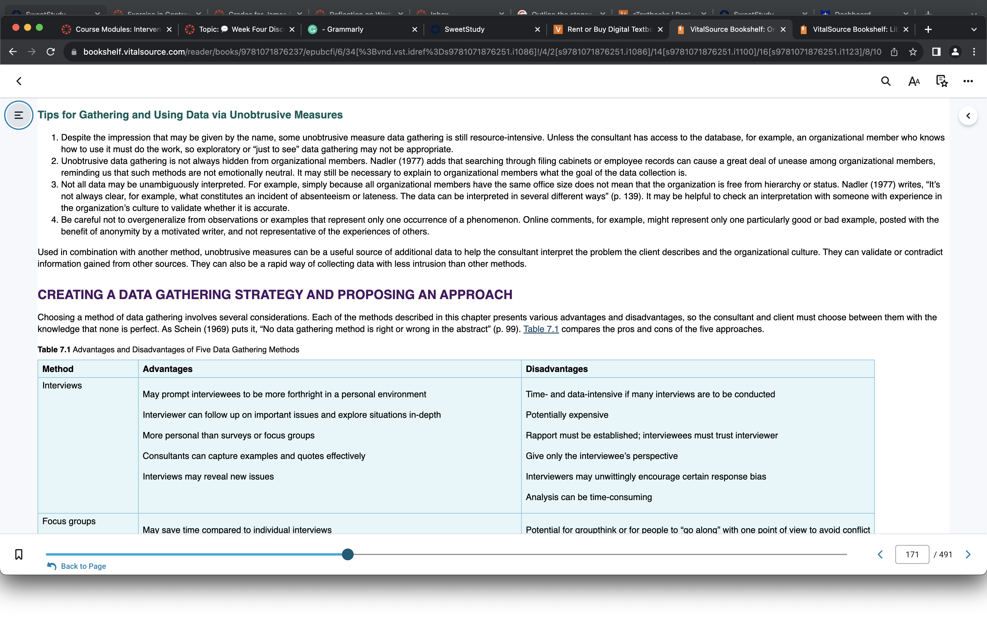Go back to the library
The image size is (987, 617).
coord(19,81)
